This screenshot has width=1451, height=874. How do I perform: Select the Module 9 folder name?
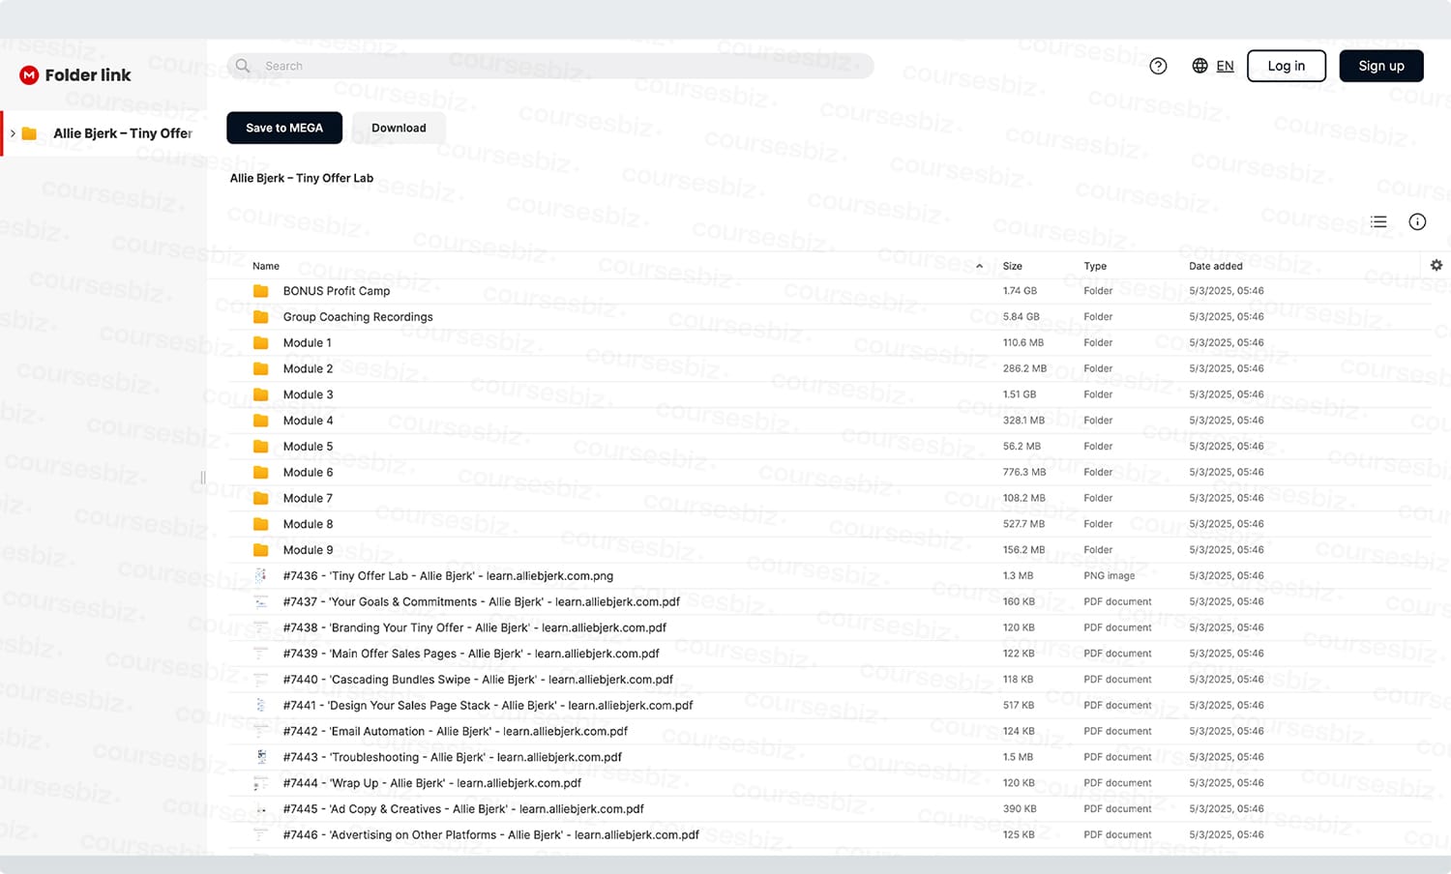coord(308,550)
